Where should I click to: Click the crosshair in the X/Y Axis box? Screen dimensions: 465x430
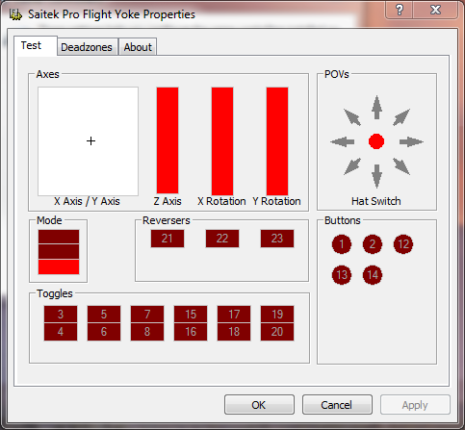(90, 140)
